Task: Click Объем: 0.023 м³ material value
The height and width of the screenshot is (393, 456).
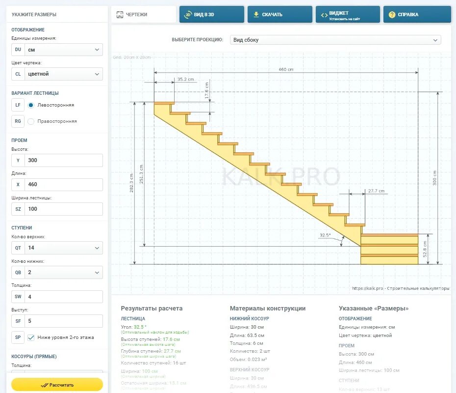Action: coord(249,359)
